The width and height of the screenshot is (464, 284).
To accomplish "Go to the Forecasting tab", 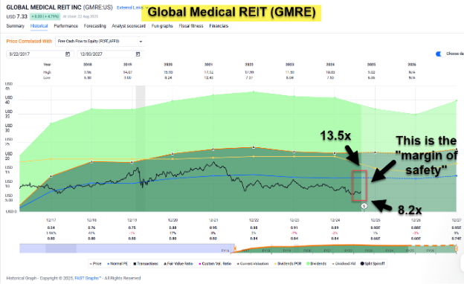I will tap(95, 26).
